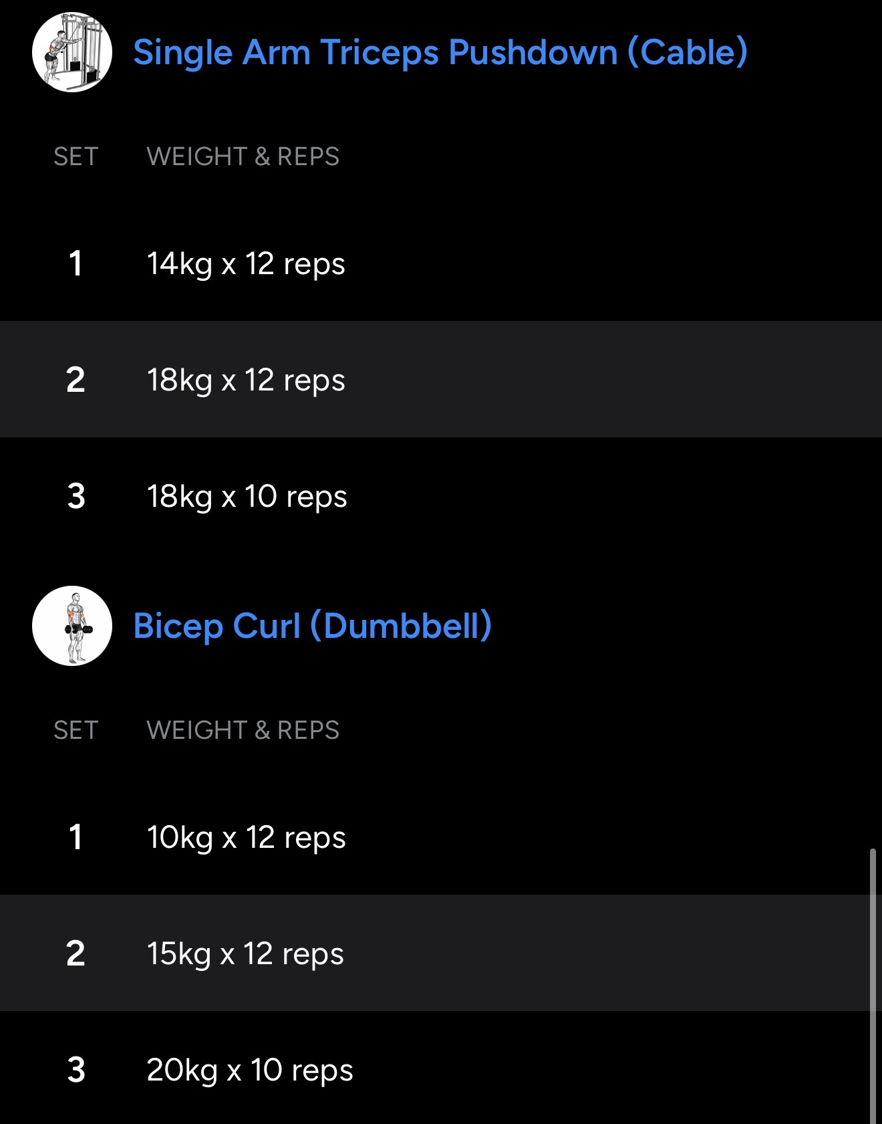Select the 18kg x 10 reps entry
The image size is (882, 1124).
tap(247, 496)
